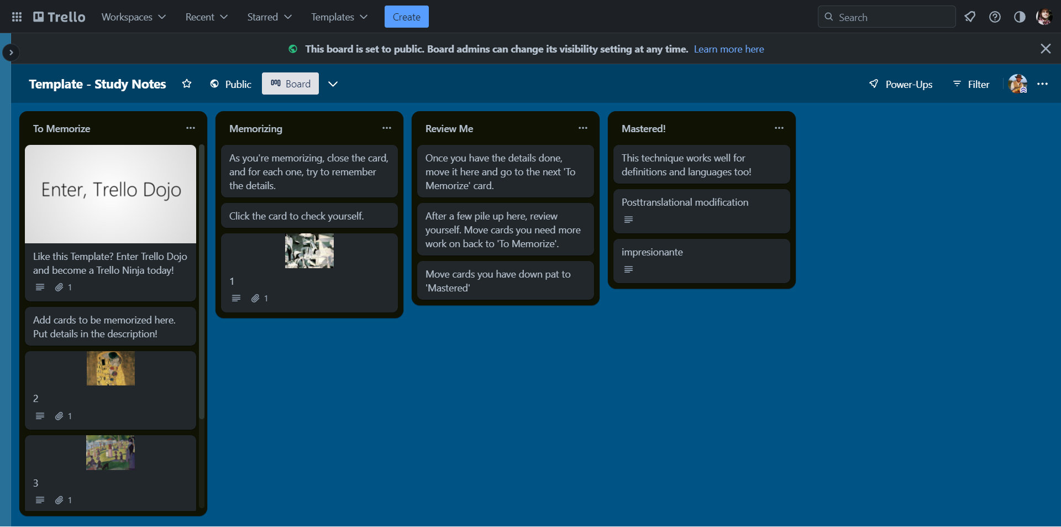
Task: Open To Memorize list actions menu
Action: tap(191, 128)
